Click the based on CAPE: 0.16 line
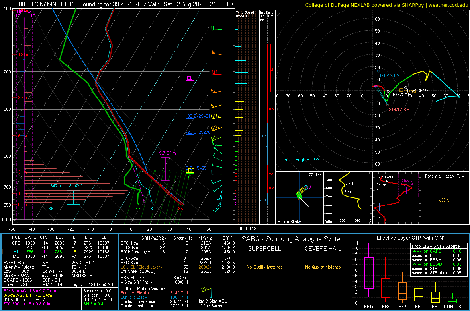 [437, 251]
